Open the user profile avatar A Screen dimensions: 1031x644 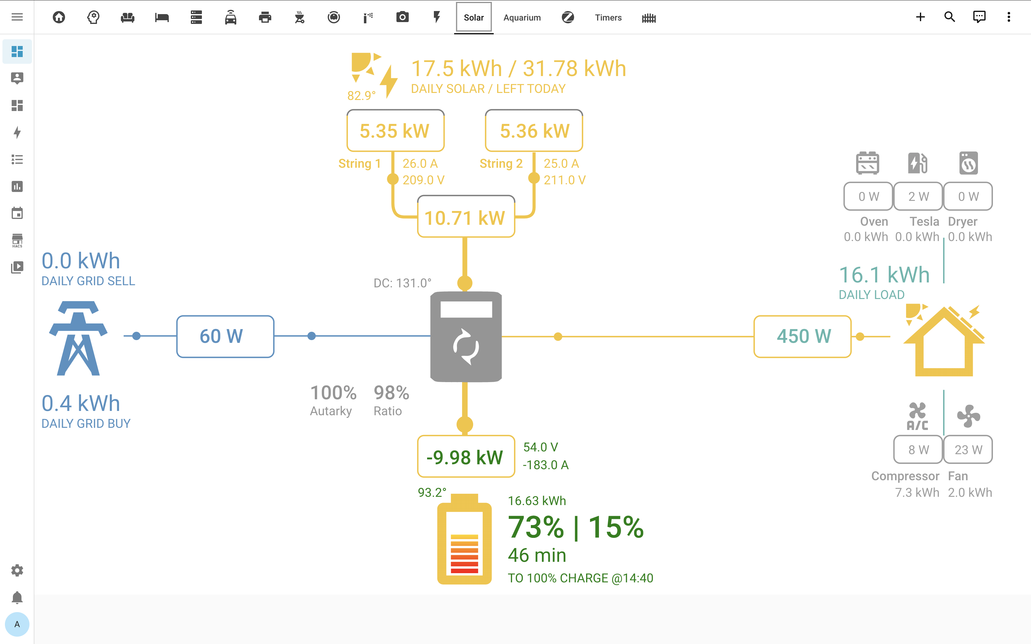coord(17,624)
